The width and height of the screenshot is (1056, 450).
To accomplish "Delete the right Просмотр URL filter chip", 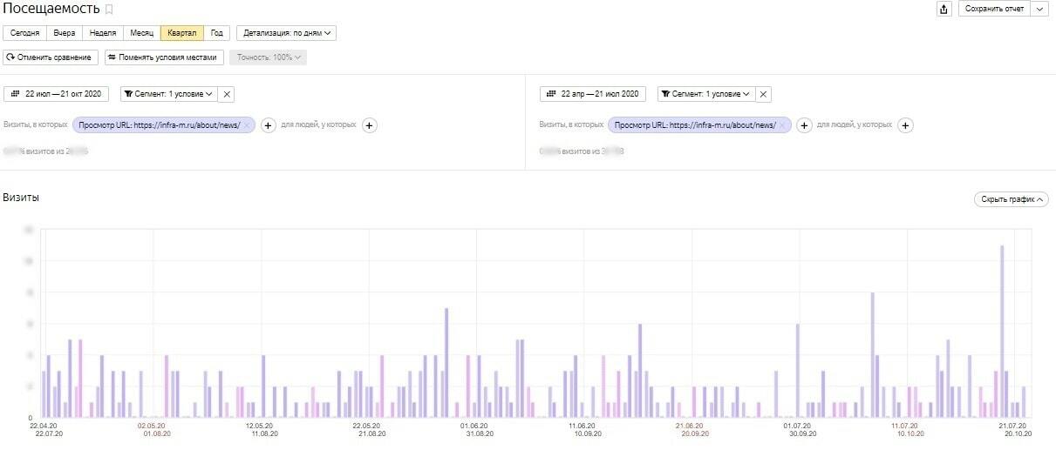I will tap(783, 125).
